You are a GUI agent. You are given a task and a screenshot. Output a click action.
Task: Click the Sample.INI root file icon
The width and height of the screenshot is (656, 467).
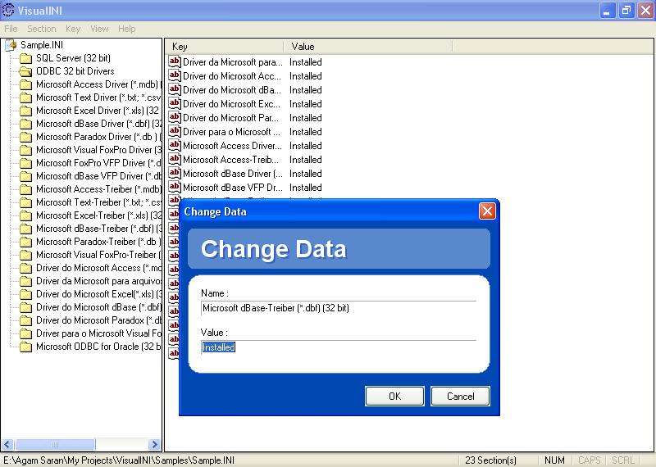click(11, 45)
